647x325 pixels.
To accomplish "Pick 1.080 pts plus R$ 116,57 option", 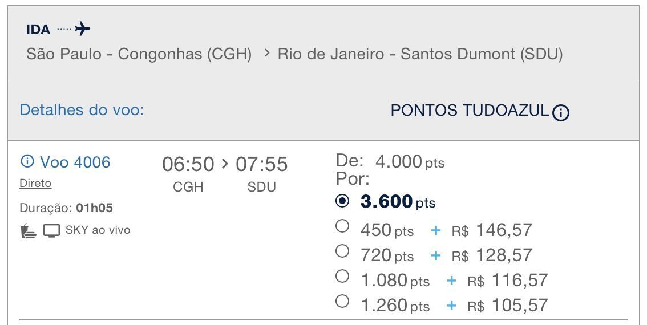I will 342,276.
